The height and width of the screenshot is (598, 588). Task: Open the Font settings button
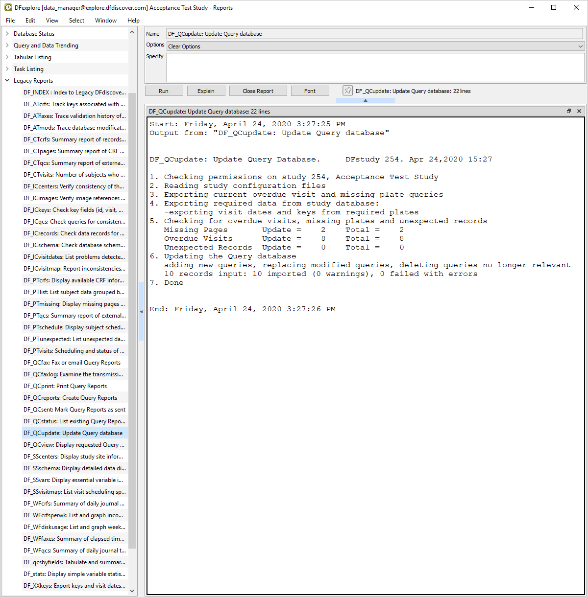[310, 91]
